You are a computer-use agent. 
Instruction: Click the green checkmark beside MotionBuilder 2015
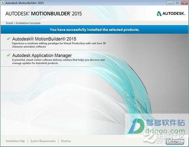[9, 39]
